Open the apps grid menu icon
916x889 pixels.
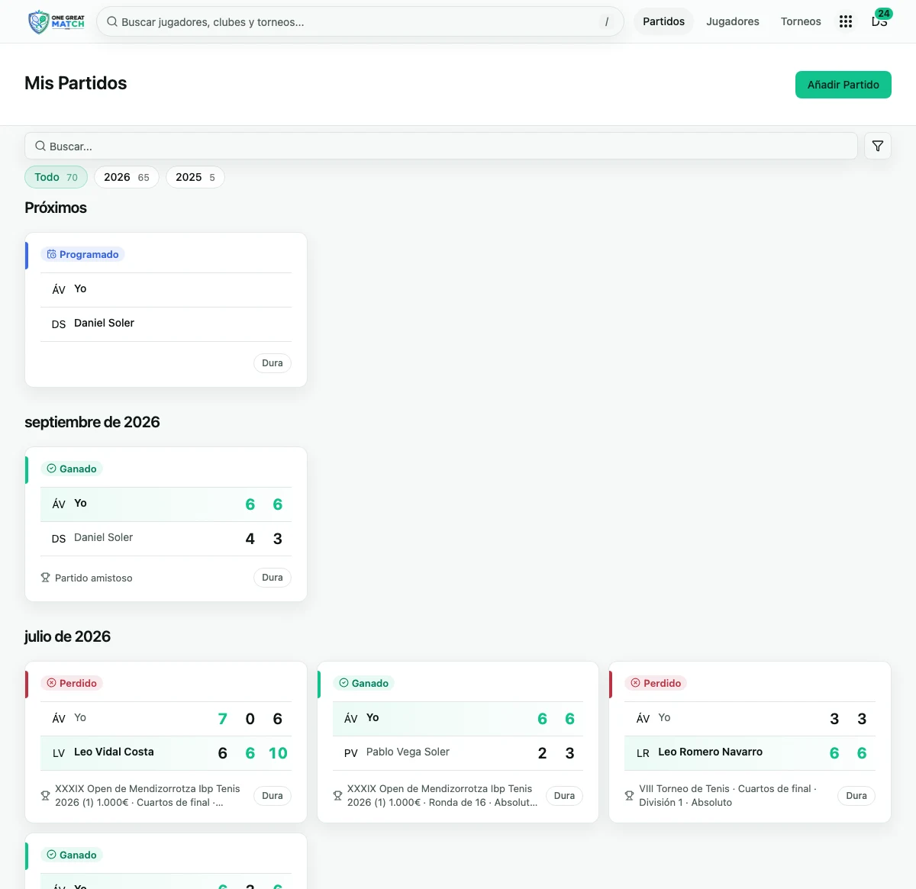[846, 21]
